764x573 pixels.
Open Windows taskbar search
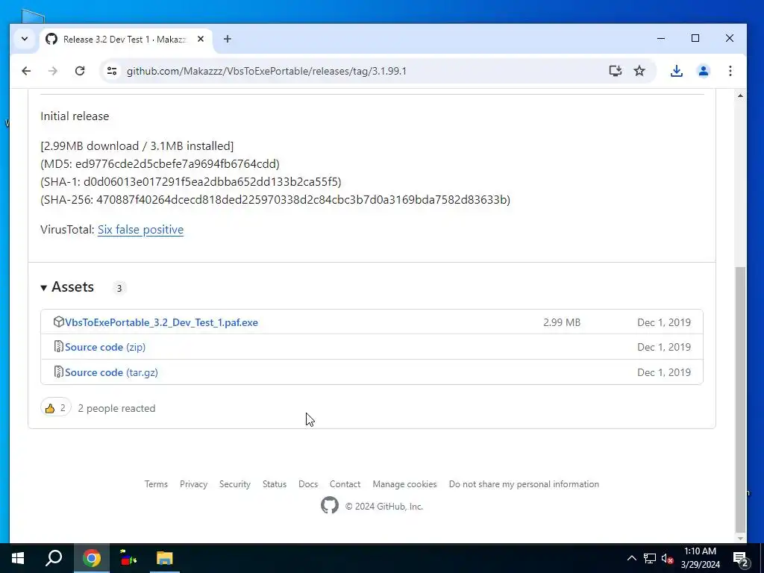(x=54, y=558)
